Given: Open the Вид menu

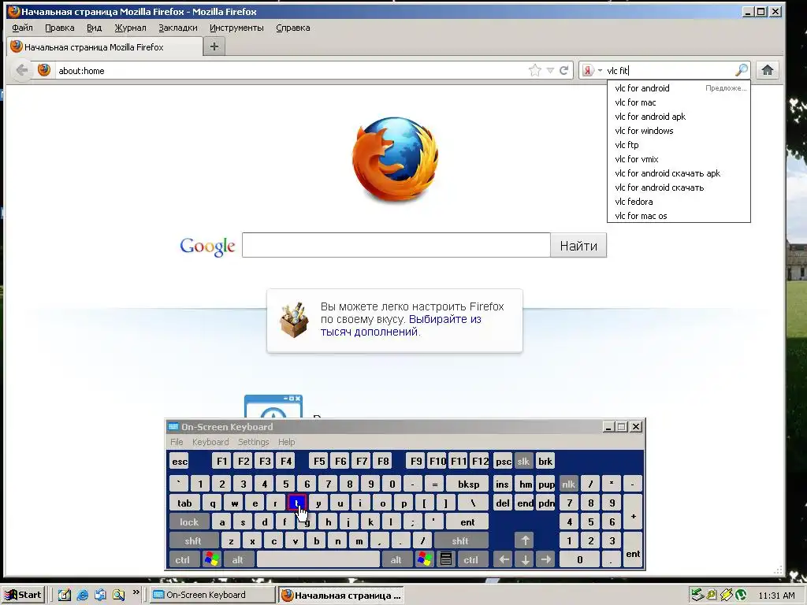Looking at the screenshot, I should tap(95, 28).
